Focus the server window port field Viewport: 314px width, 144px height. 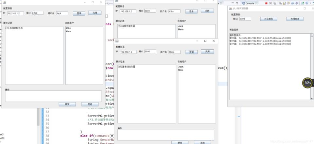pyautogui.click(x=245, y=19)
